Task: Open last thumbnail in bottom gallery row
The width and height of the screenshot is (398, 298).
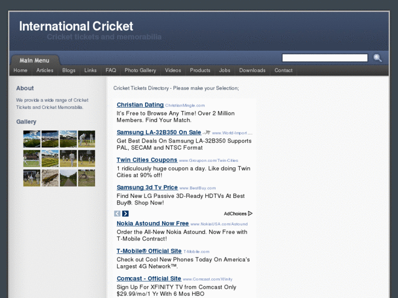Action: pyautogui.click(x=86, y=178)
